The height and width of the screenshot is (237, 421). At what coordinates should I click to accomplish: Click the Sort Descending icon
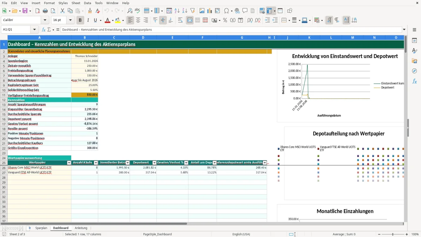185,11
